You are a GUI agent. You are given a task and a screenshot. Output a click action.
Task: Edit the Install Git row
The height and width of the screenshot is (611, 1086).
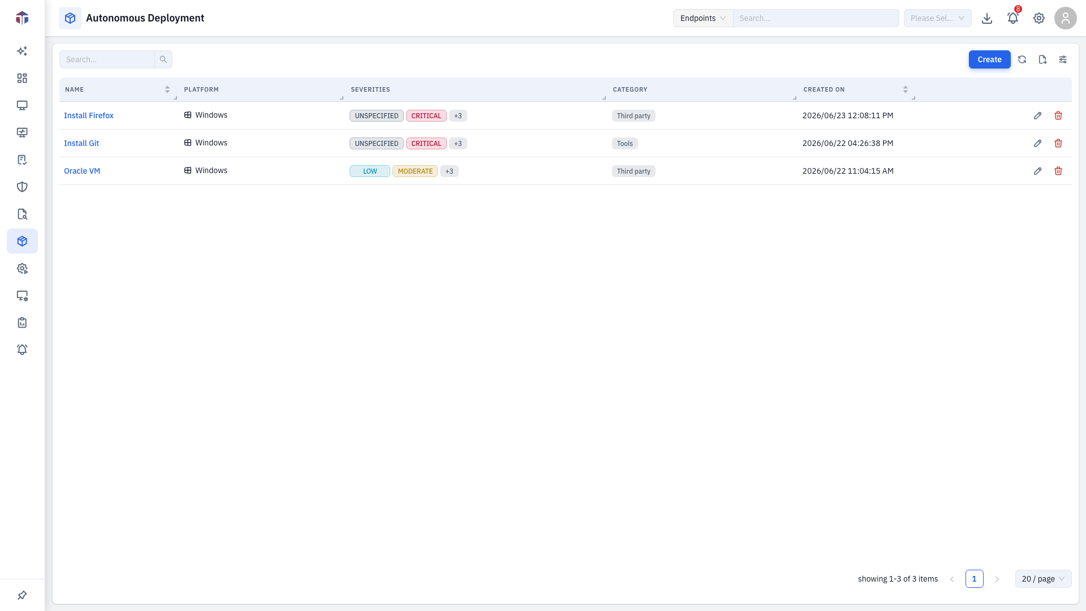1038,143
